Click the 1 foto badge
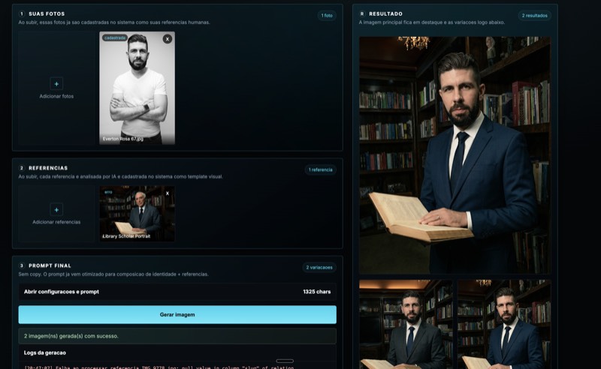601x369 pixels. coord(327,16)
